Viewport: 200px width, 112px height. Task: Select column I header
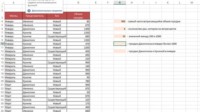pos(144,2)
